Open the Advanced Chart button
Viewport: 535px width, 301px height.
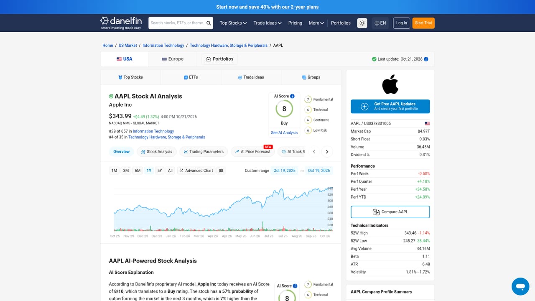click(196, 171)
